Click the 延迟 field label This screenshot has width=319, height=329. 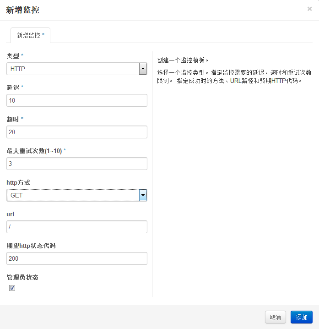(x=13, y=88)
